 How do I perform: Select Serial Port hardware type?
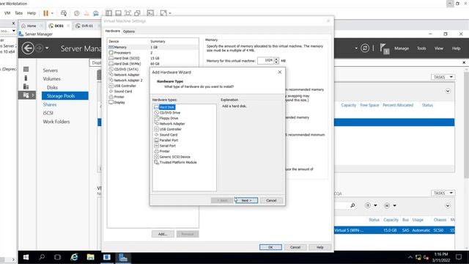pos(165,146)
